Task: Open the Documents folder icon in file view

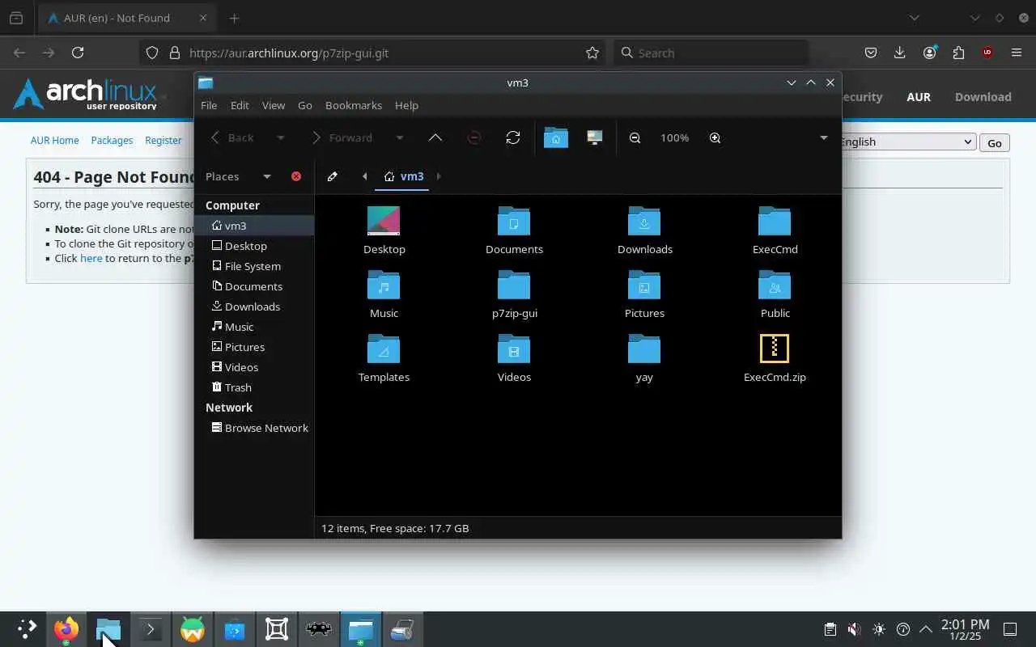Action: (514, 221)
